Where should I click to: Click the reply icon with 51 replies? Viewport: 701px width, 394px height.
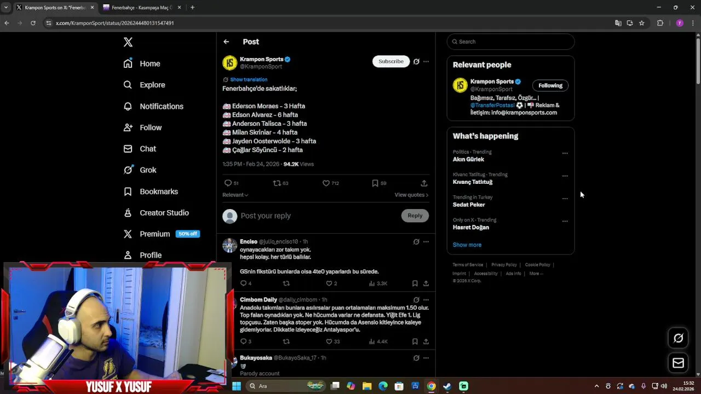[228, 183]
